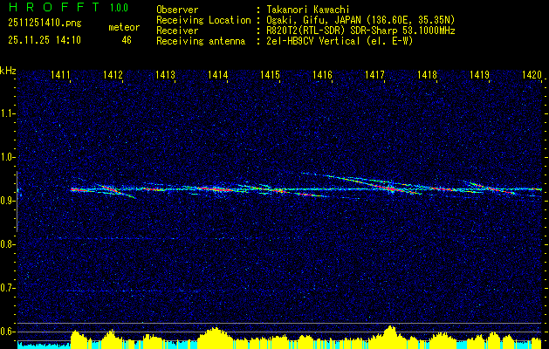Click the 1418 time marker

click(x=427, y=74)
